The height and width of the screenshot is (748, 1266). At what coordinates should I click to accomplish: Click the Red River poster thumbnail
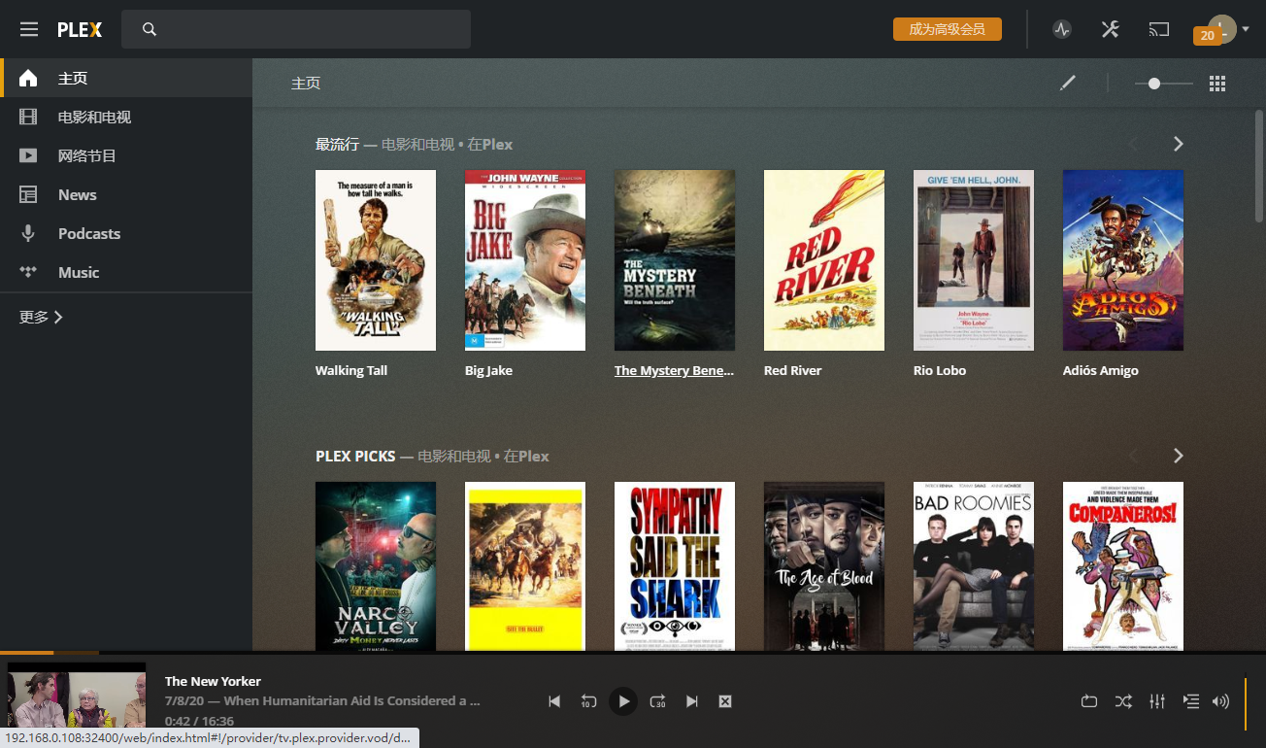(x=823, y=260)
